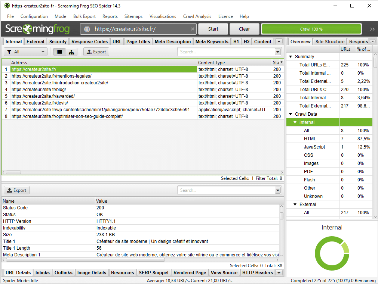Open the Inlinks tab
This screenshot has height=284, width=378.
click(x=42, y=273)
